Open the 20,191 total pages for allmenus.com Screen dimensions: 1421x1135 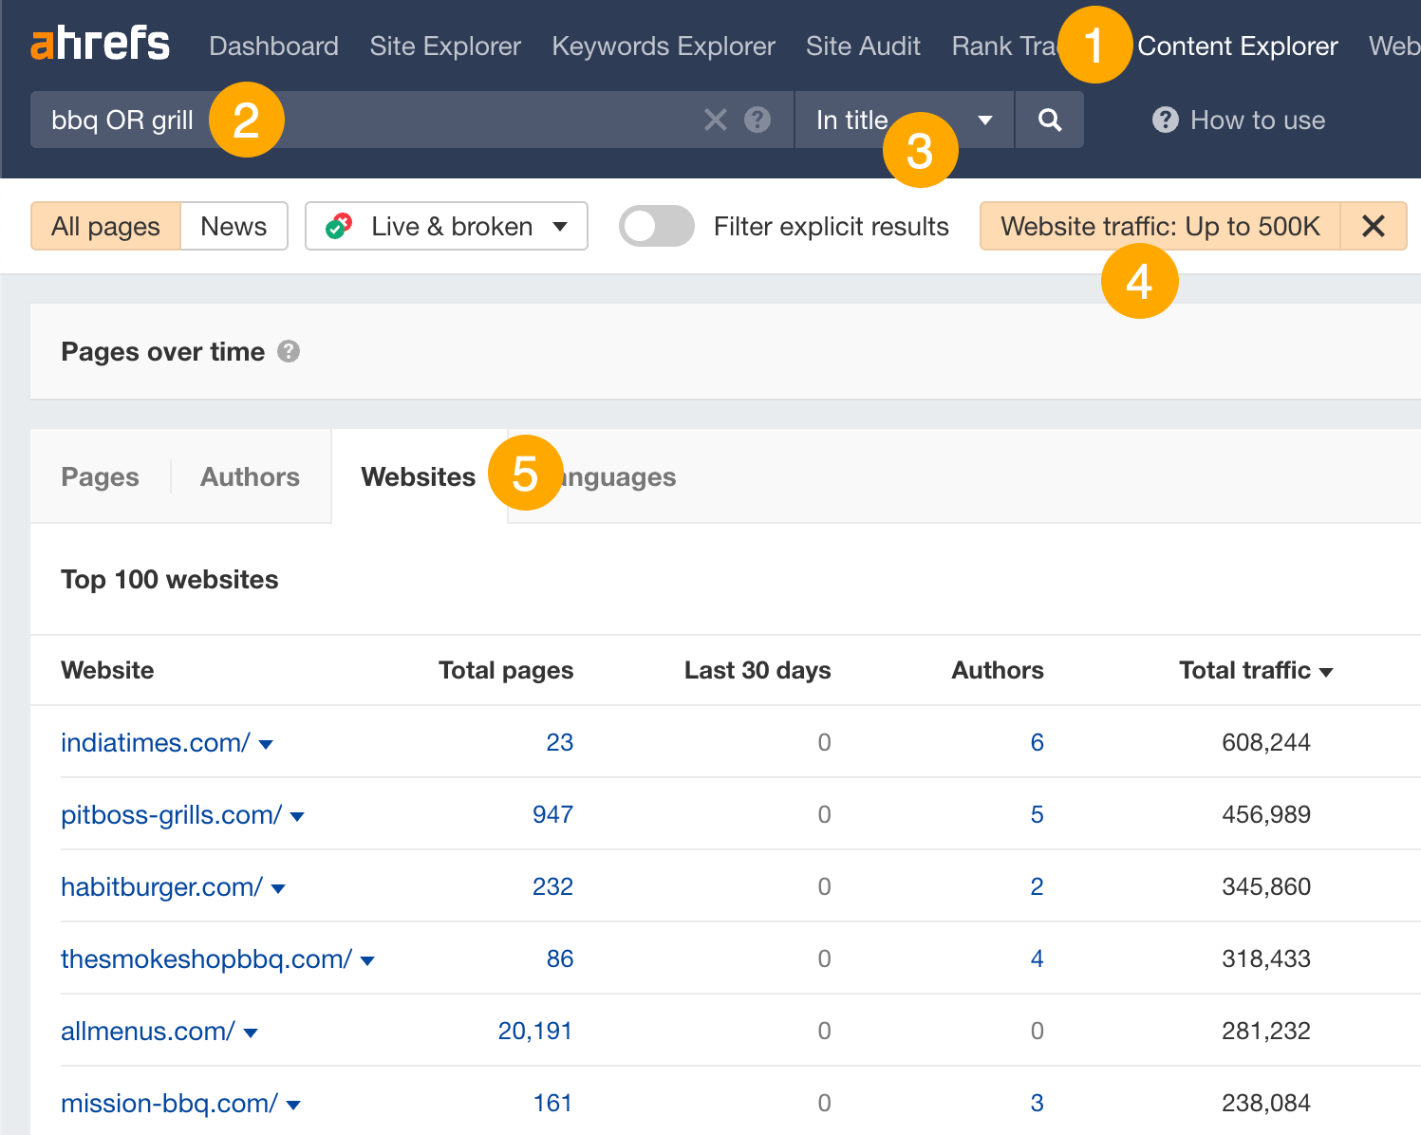(x=534, y=1031)
